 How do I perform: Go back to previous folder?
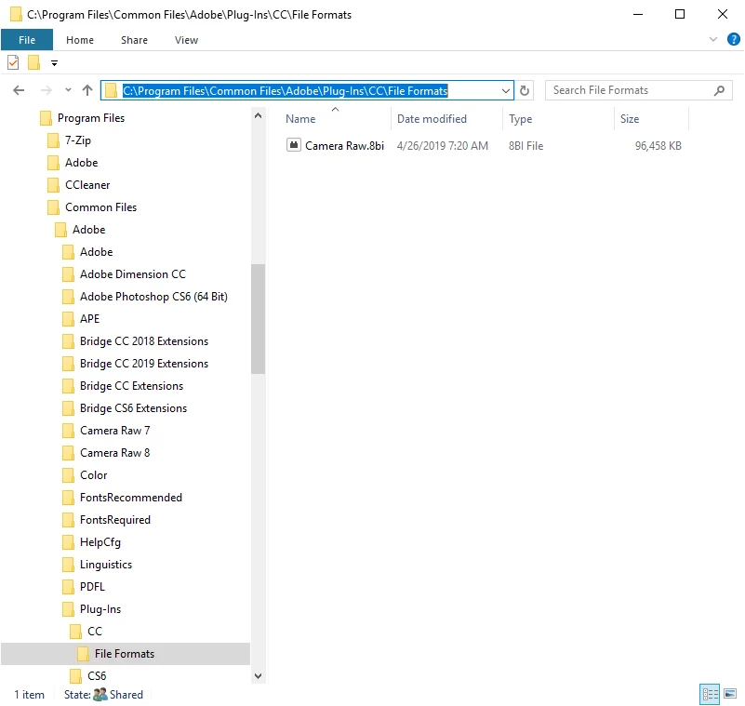19,90
